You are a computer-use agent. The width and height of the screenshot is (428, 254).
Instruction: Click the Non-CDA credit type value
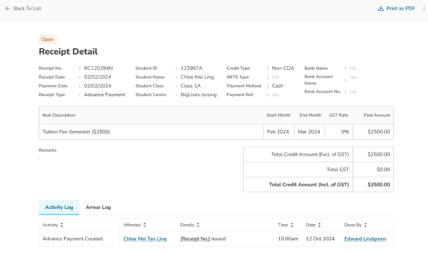[283, 68]
